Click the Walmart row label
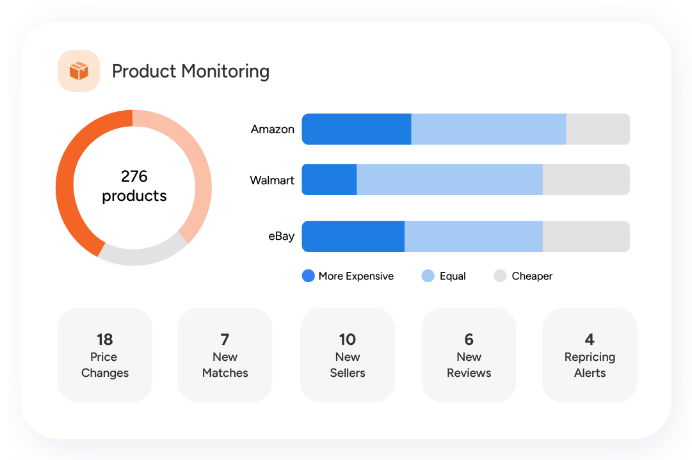This screenshot has height=460, width=692. [272, 180]
